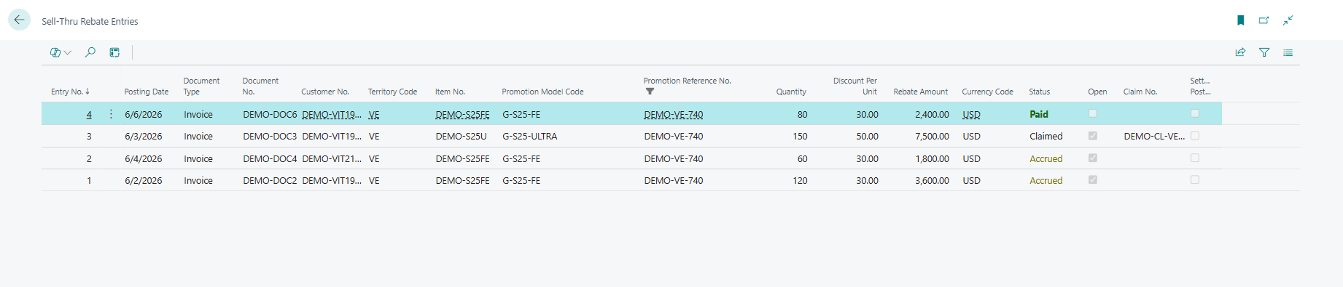Toggle Settlement Posted checkbox for entry 1
1343x287 pixels.
click(x=1195, y=179)
